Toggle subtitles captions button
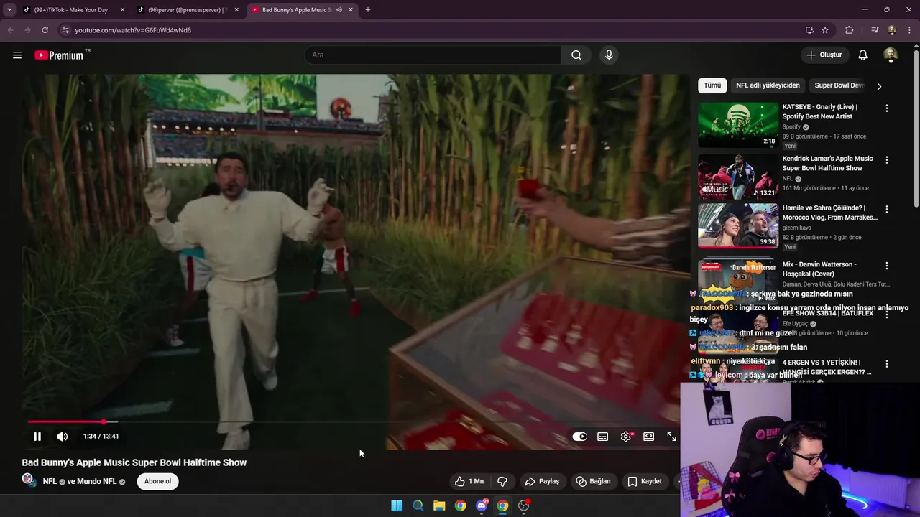Screen dimensions: 920x517 click(x=603, y=437)
